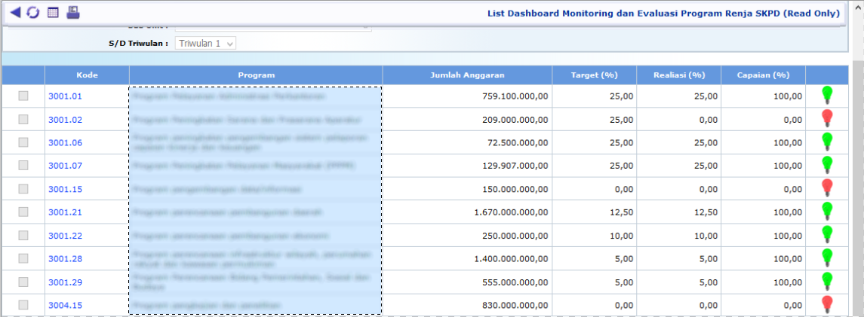Click the refresh icon in toolbar

33,13
